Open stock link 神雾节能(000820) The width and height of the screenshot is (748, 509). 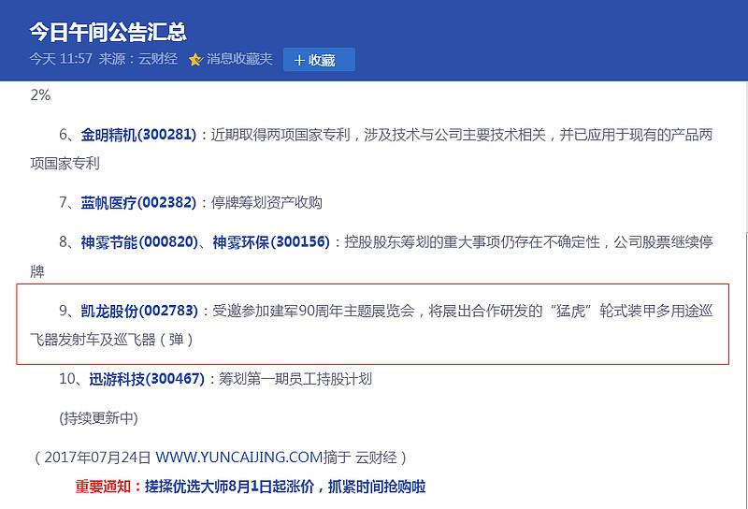[x=138, y=242]
